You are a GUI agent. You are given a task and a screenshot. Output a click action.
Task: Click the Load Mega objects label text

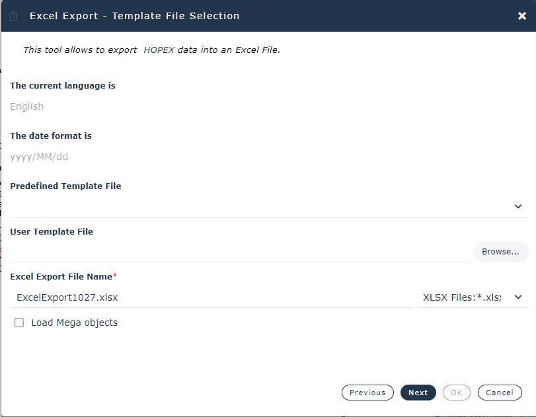pos(74,322)
